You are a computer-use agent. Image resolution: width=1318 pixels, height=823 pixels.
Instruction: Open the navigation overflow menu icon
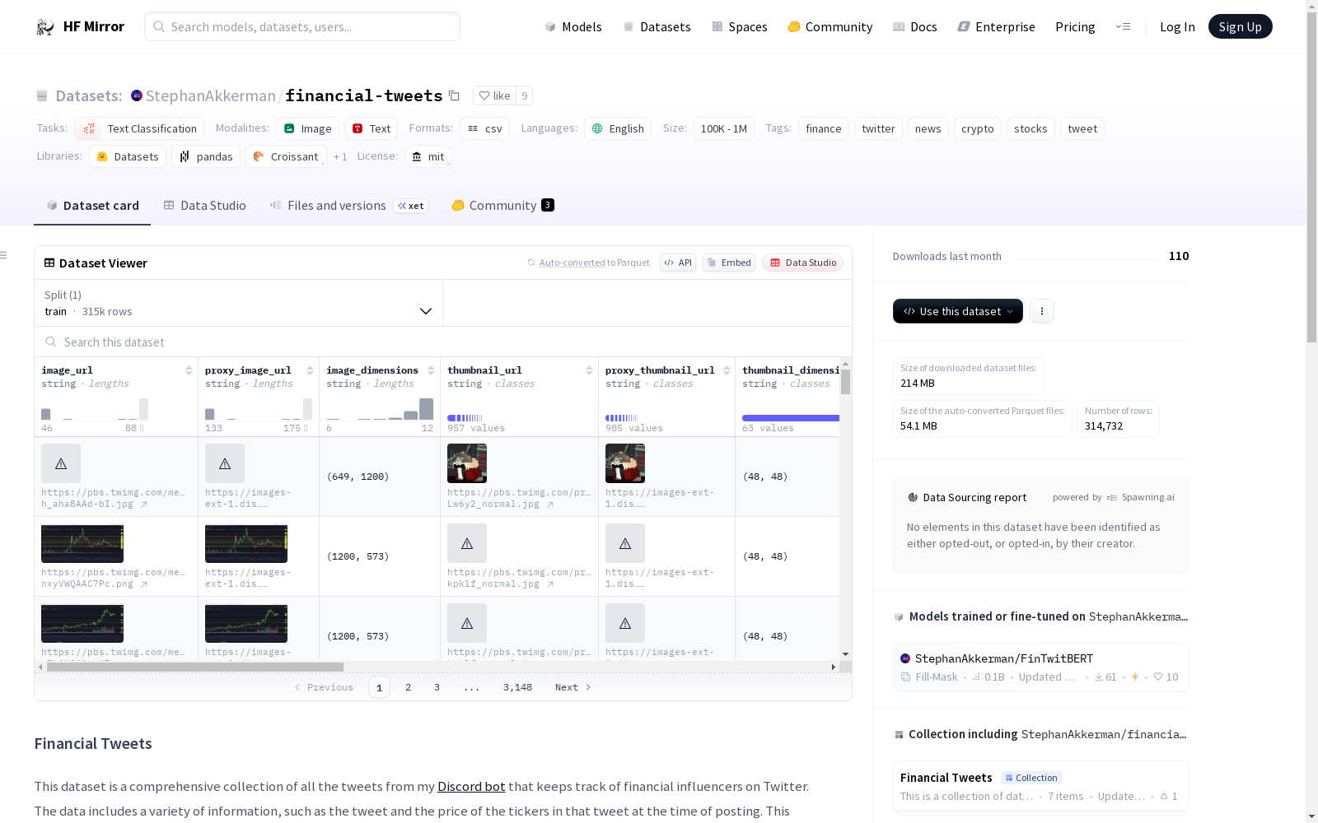1123,26
